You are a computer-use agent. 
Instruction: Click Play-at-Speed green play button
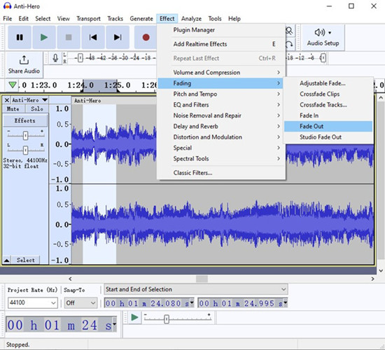[x=134, y=317]
